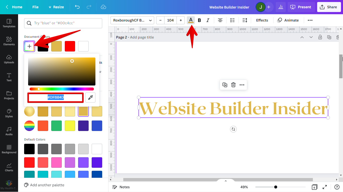Screen dimensions: 343x192
Task: Click the hex color code input field
Action: click(x=55, y=97)
